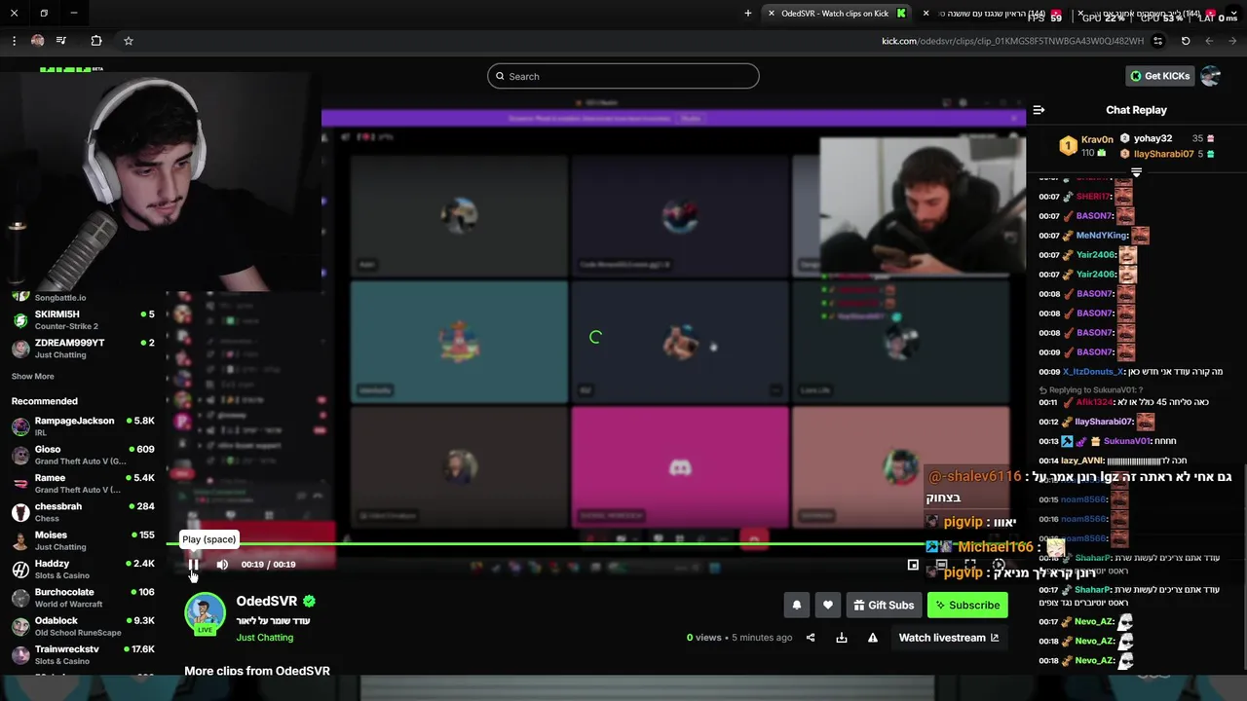Follow OdedSVR using the heart button
Image resolution: width=1247 pixels, height=701 pixels.
[828, 605]
